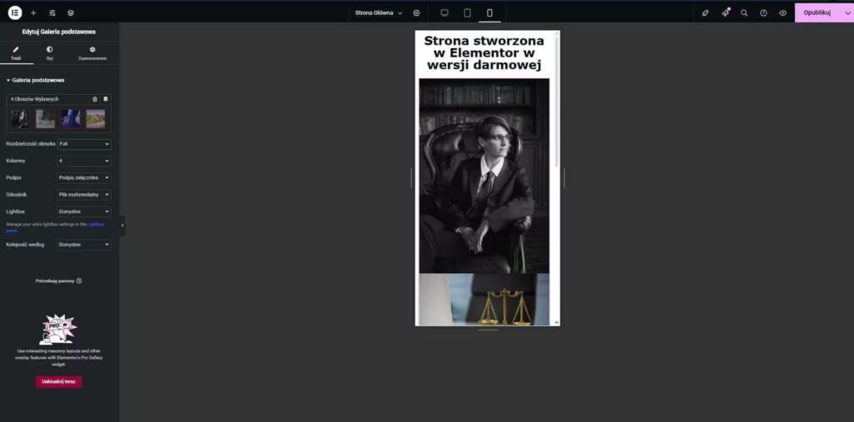This screenshot has height=422, width=854.
Task: Open the Rozdzielczość obrazka dropdown
Action: click(x=84, y=144)
